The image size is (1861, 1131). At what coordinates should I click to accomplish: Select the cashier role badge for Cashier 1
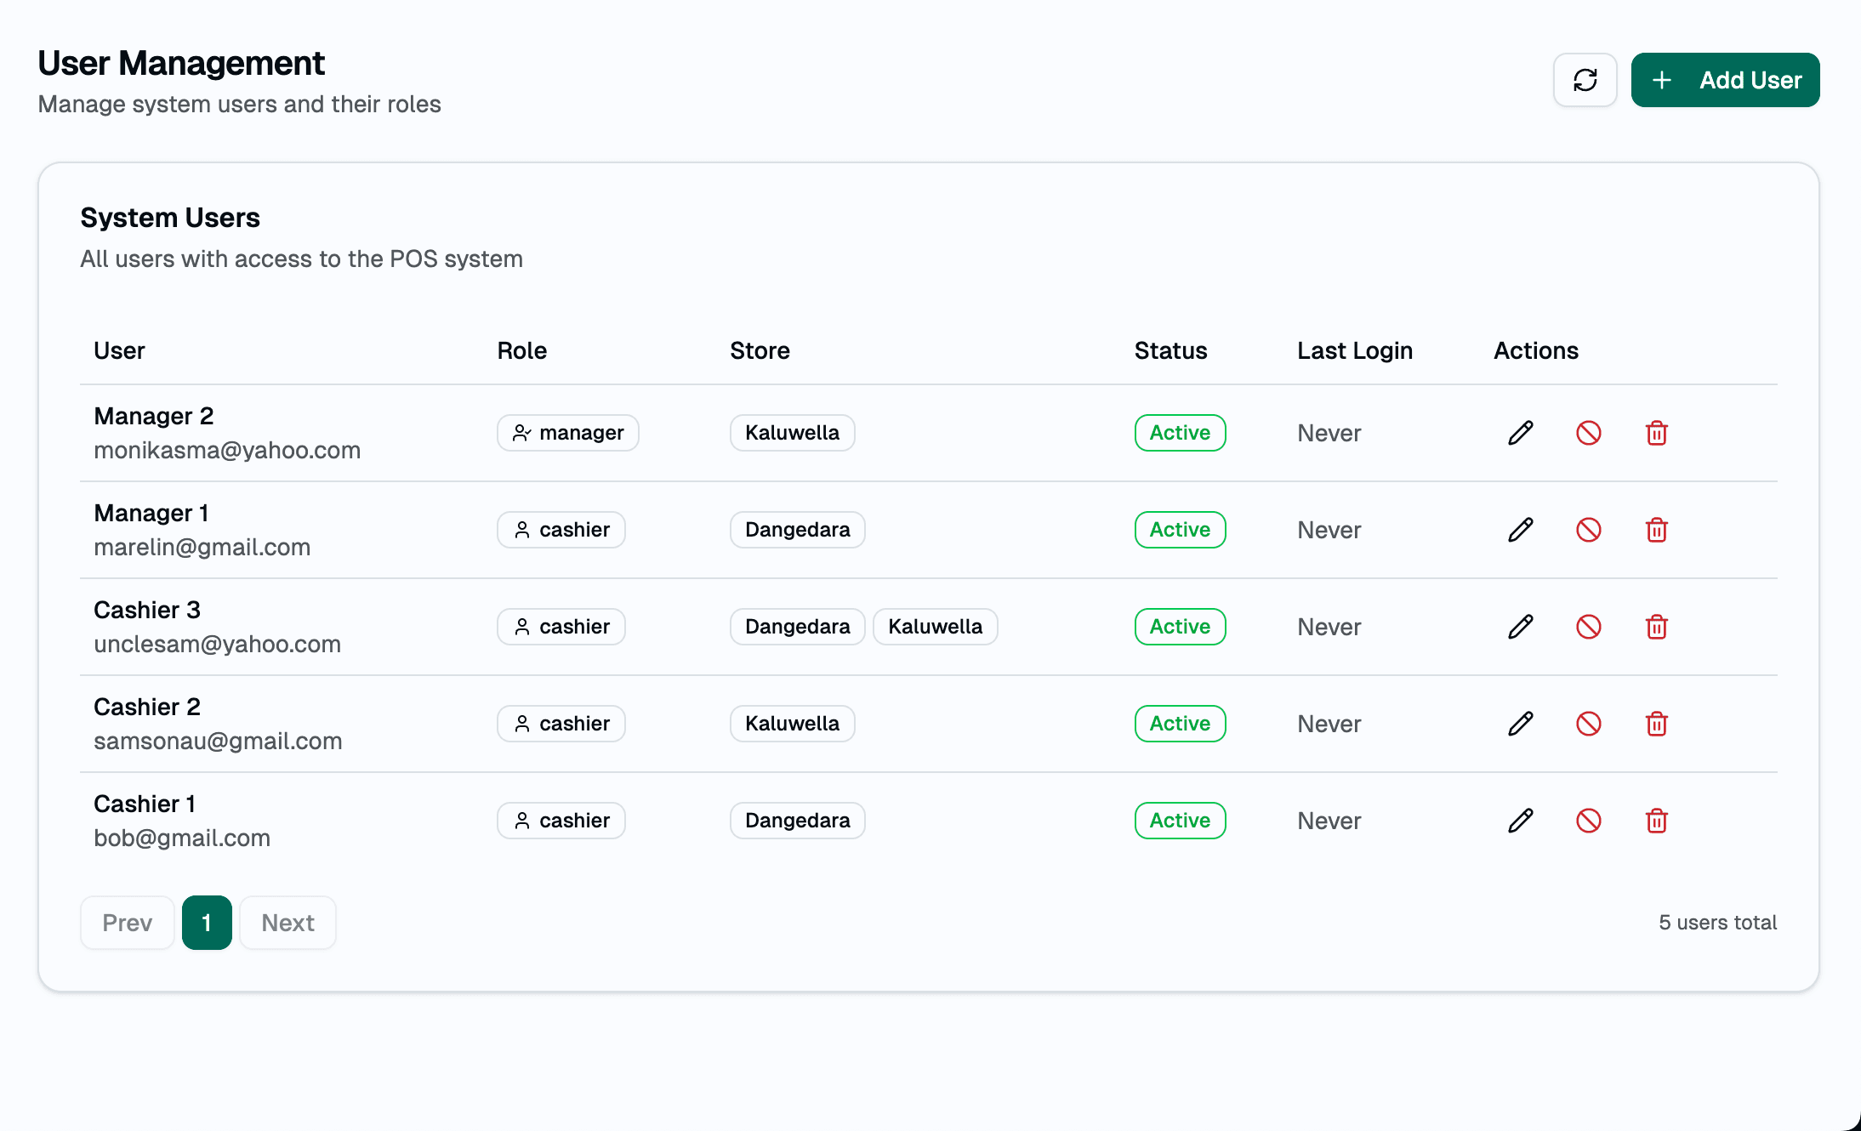pyautogui.click(x=561, y=821)
